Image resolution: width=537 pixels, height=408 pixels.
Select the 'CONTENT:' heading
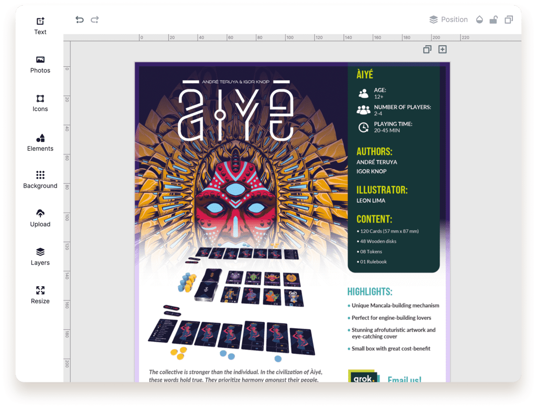(x=374, y=219)
